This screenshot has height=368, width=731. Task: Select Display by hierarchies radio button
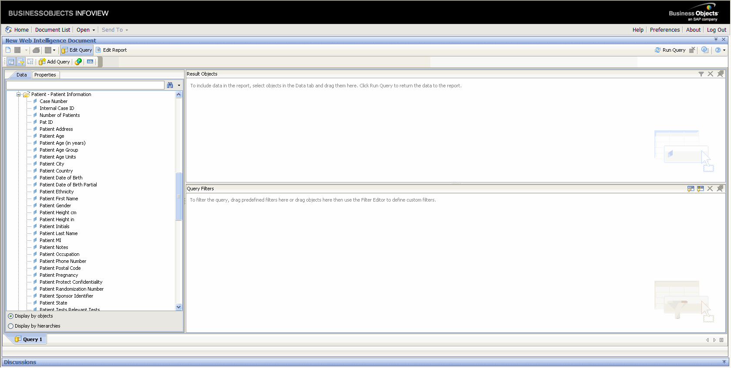[11, 326]
